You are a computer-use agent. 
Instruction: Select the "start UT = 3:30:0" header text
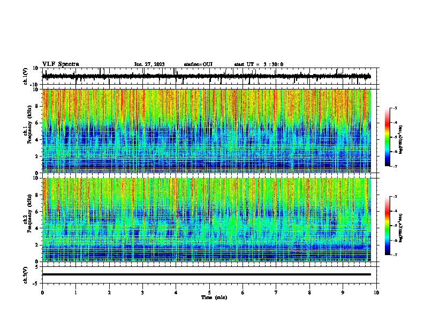259,64
